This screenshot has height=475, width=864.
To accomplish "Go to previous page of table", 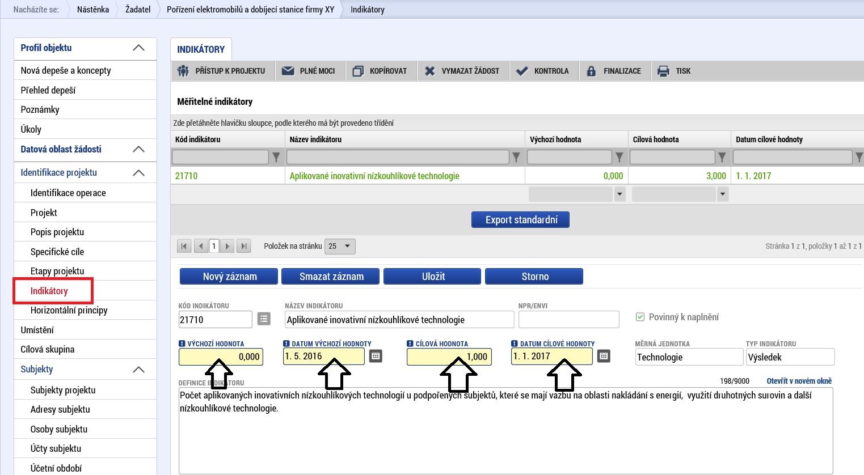I will click(201, 246).
